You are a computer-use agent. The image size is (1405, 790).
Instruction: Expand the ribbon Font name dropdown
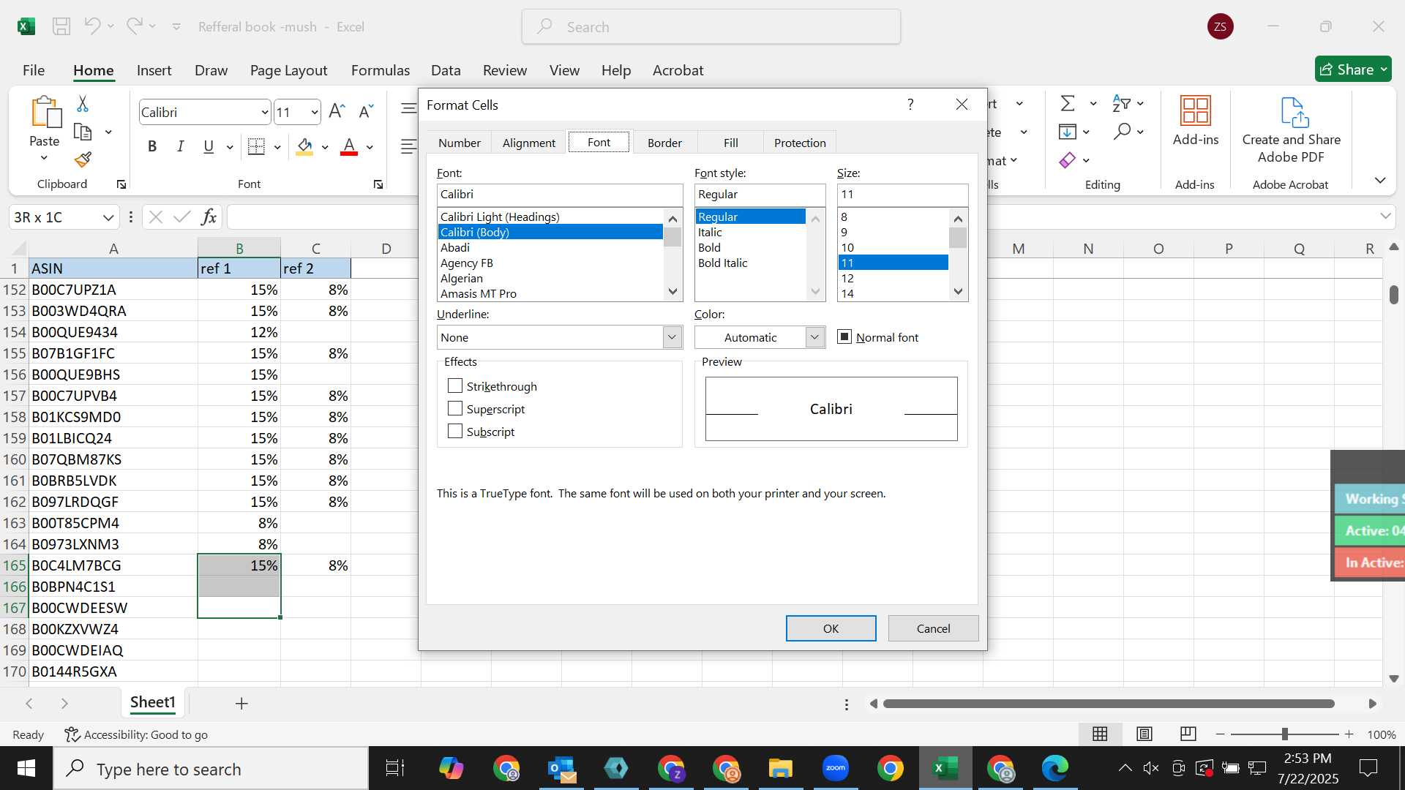(264, 113)
